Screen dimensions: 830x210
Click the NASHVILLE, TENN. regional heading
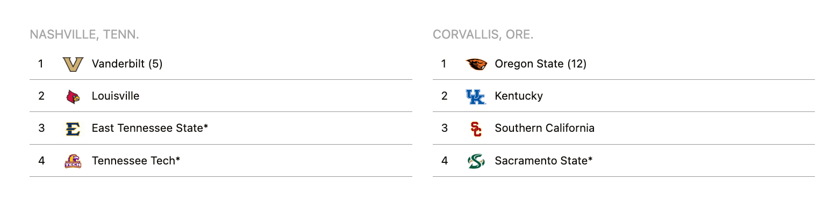(x=84, y=35)
